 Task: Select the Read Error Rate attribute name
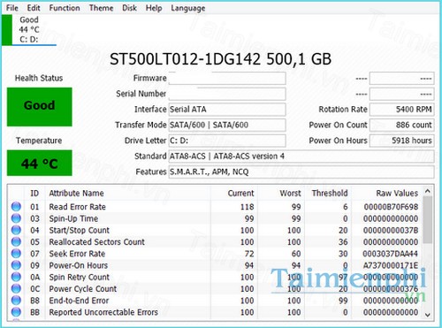[77, 207]
